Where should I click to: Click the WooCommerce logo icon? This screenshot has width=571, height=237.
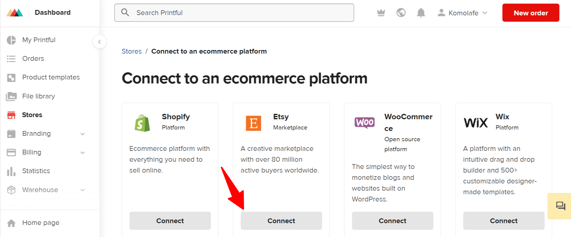coord(364,123)
